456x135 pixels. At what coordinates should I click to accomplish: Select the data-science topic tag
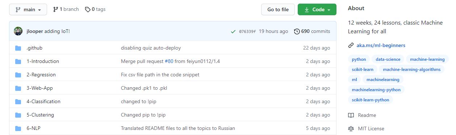tap(388, 59)
